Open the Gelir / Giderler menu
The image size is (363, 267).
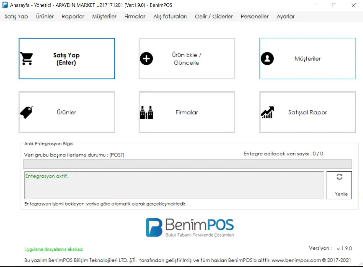click(214, 16)
